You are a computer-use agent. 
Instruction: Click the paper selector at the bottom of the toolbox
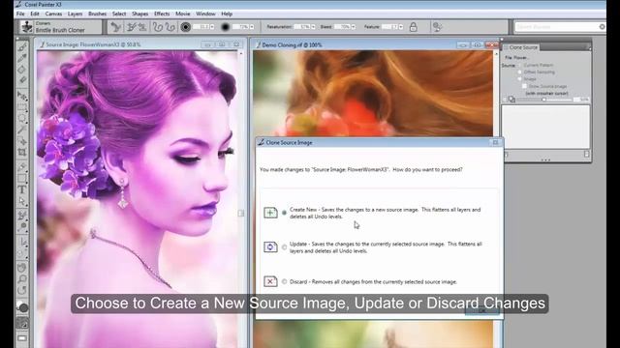pyautogui.click(x=22, y=324)
